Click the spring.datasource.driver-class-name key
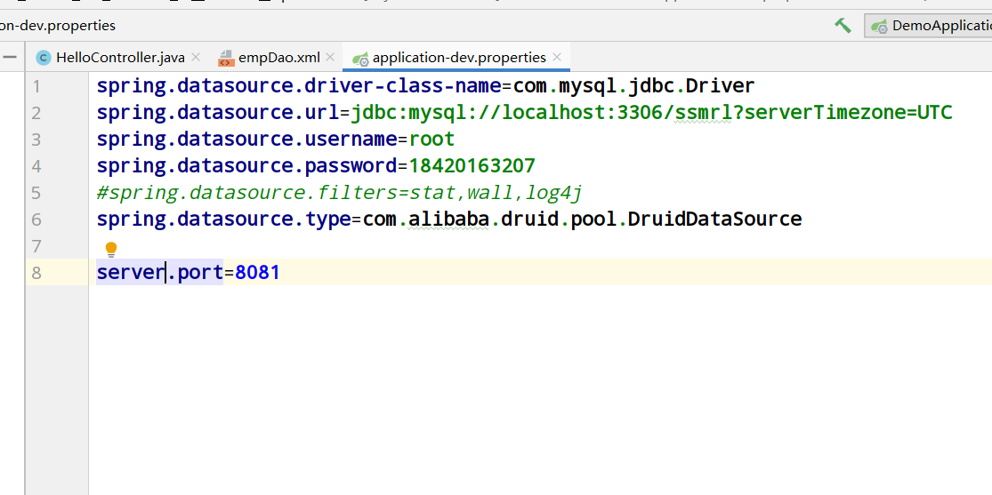The width and height of the screenshot is (992, 495). pos(299,85)
